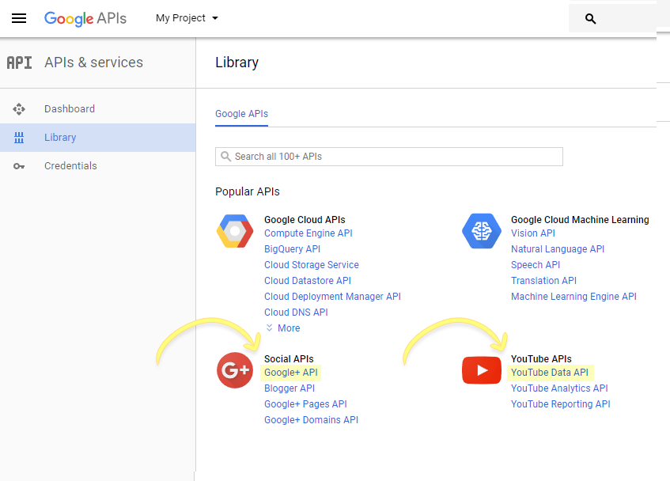The height and width of the screenshot is (481, 670).
Task: Open the Compute Engine API link
Action: point(309,233)
